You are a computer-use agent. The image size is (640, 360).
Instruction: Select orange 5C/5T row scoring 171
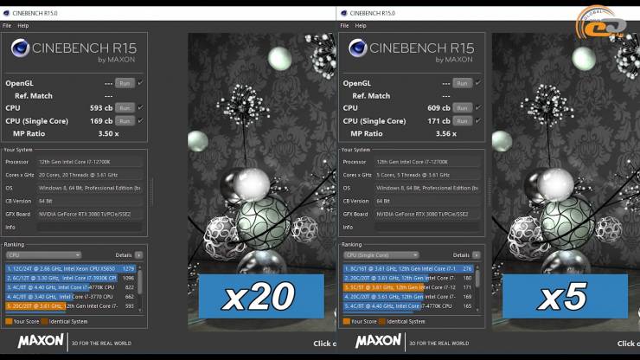408,287
